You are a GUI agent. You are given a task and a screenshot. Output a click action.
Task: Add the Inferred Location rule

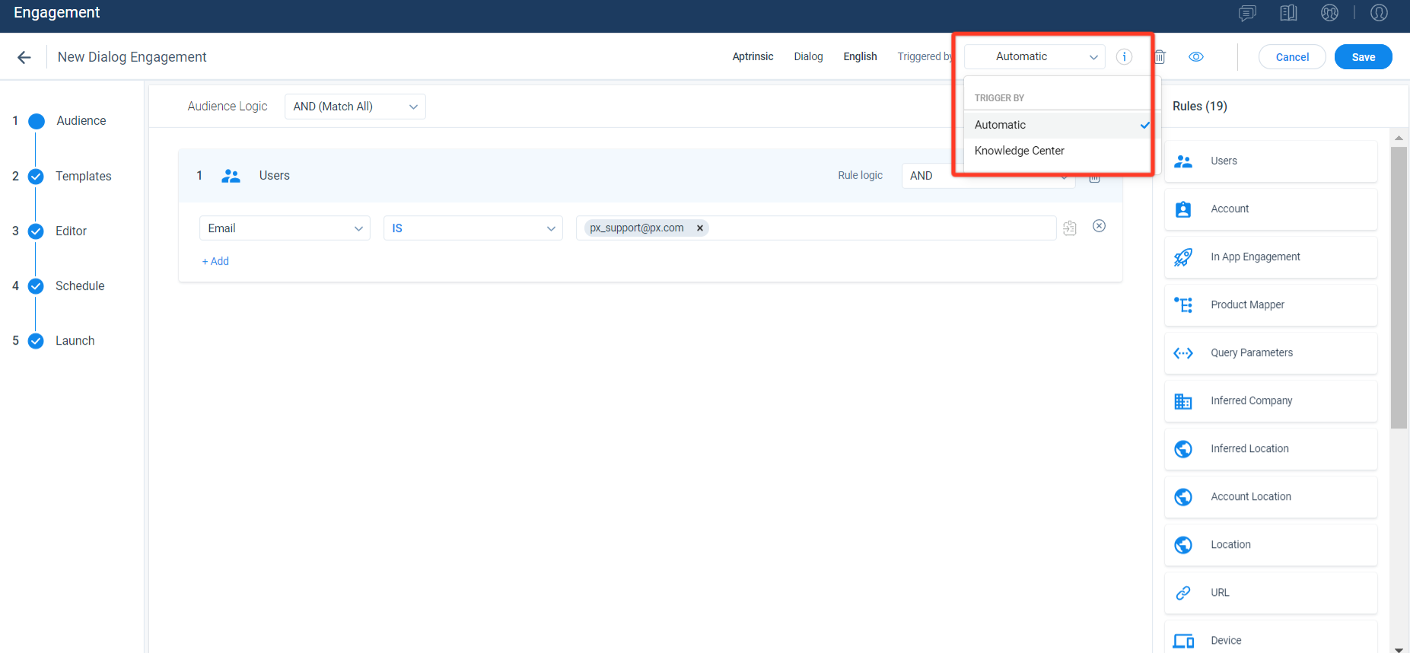tap(1271, 449)
